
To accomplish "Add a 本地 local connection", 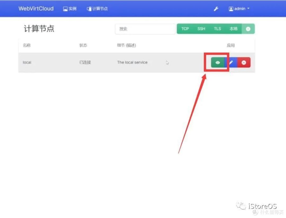I will (234, 29).
